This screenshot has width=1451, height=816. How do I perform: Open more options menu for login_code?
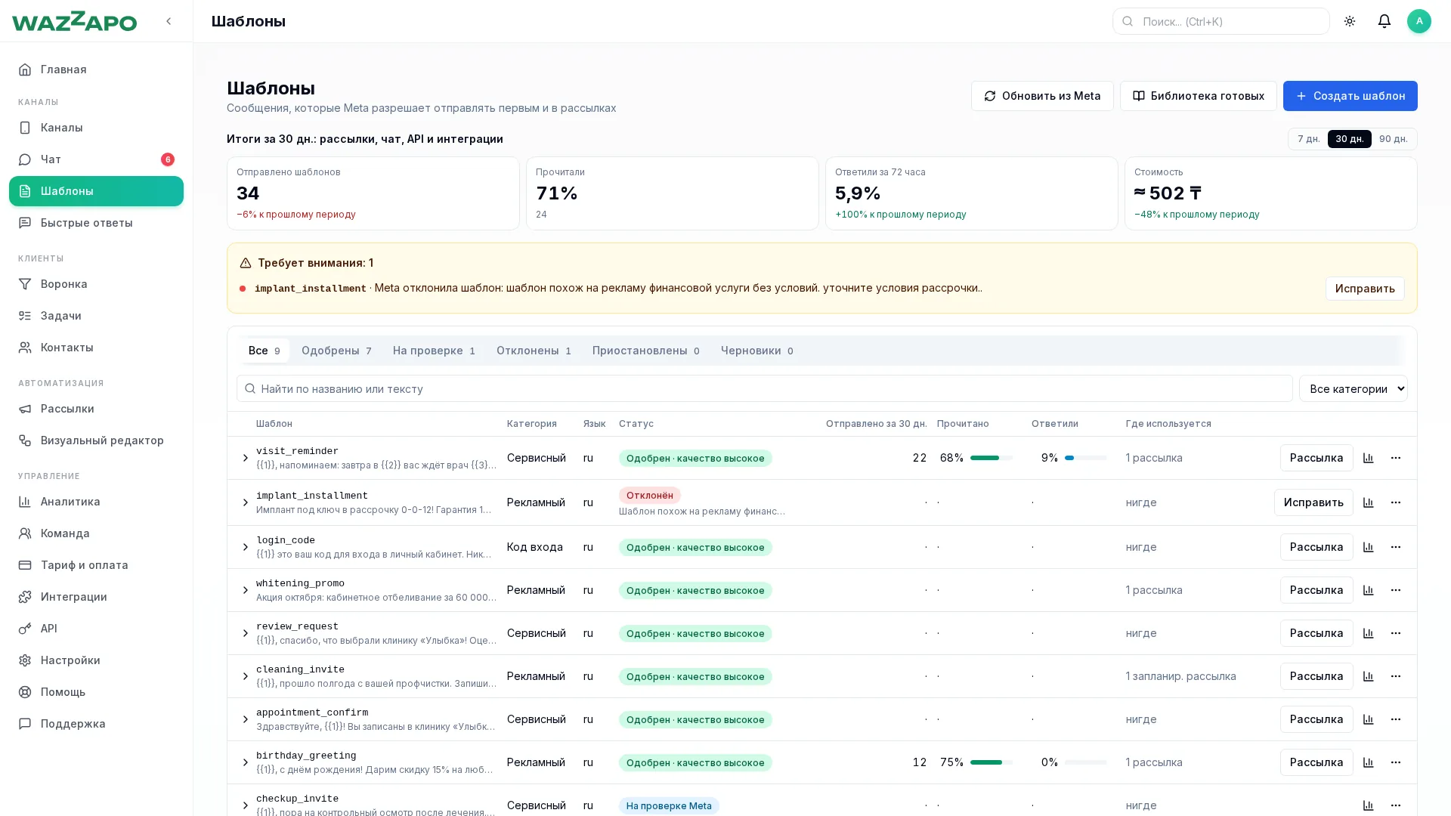click(1396, 547)
